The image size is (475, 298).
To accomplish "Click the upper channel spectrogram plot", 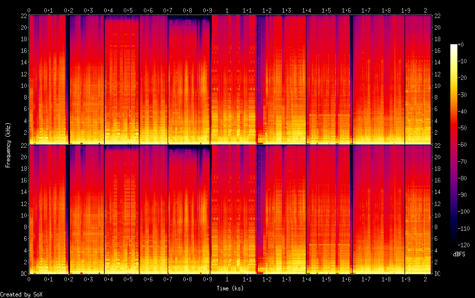I will click(230, 79).
